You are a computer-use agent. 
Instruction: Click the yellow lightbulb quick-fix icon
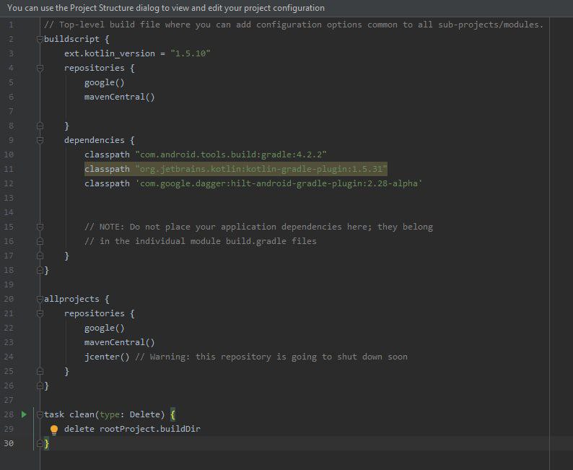(54, 430)
